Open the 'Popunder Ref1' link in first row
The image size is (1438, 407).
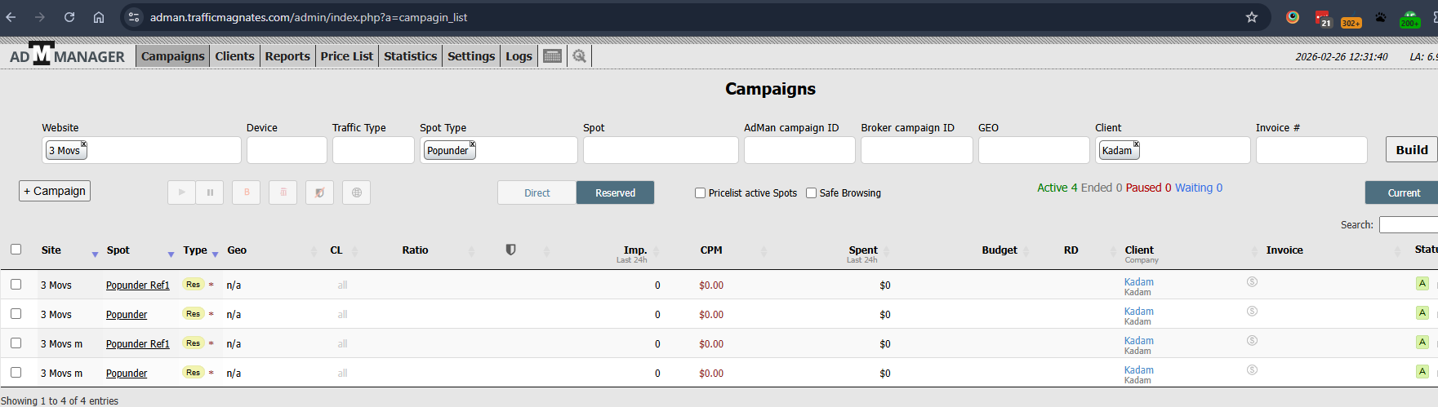click(137, 285)
